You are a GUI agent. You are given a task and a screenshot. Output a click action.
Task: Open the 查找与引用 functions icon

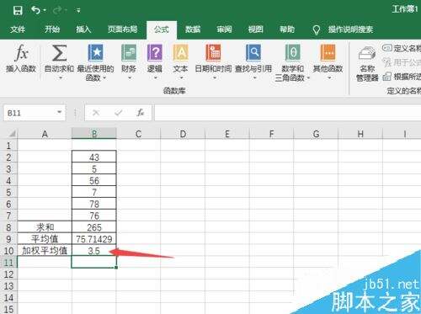coord(253,53)
